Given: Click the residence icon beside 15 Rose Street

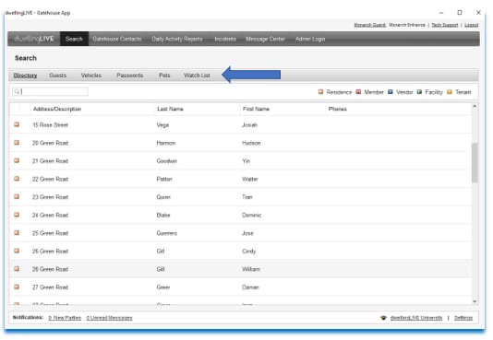Looking at the screenshot, I should click(17, 124).
